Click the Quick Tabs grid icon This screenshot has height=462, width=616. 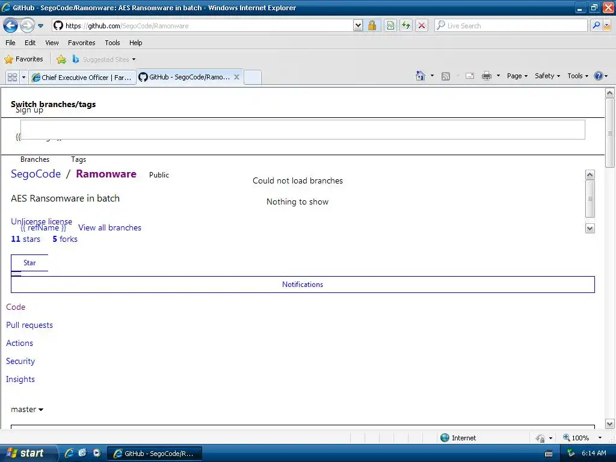12,78
